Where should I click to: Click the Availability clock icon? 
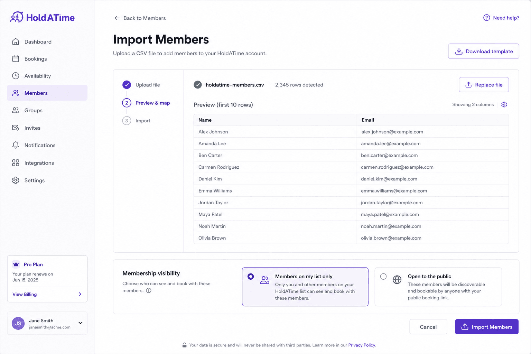(16, 76)
